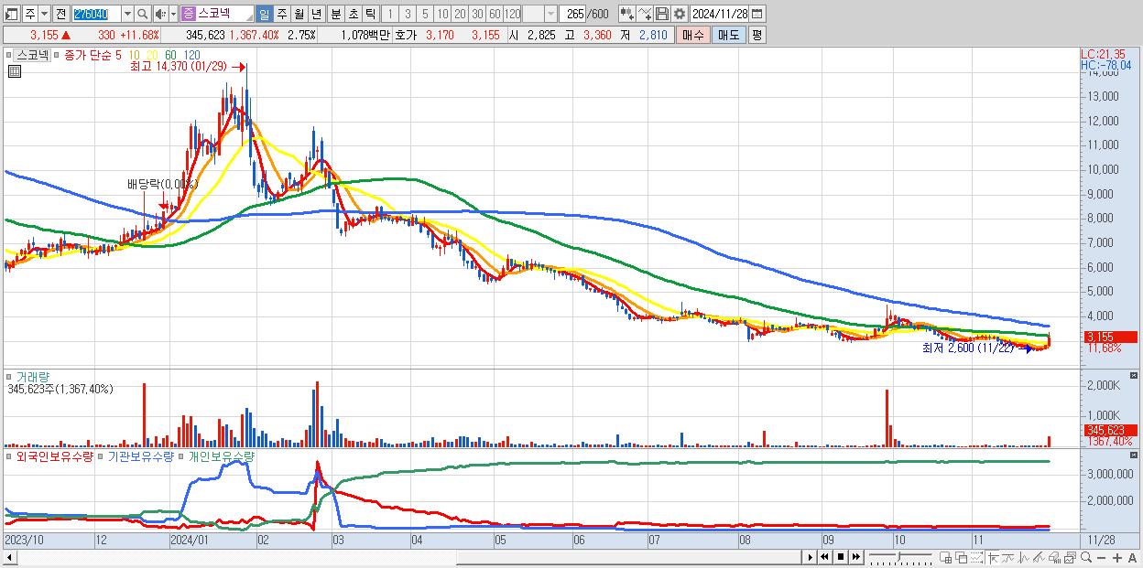Screen dimensions: 1143x568
Task: Click the speaker sound icon
Action: tap(160, 14)
